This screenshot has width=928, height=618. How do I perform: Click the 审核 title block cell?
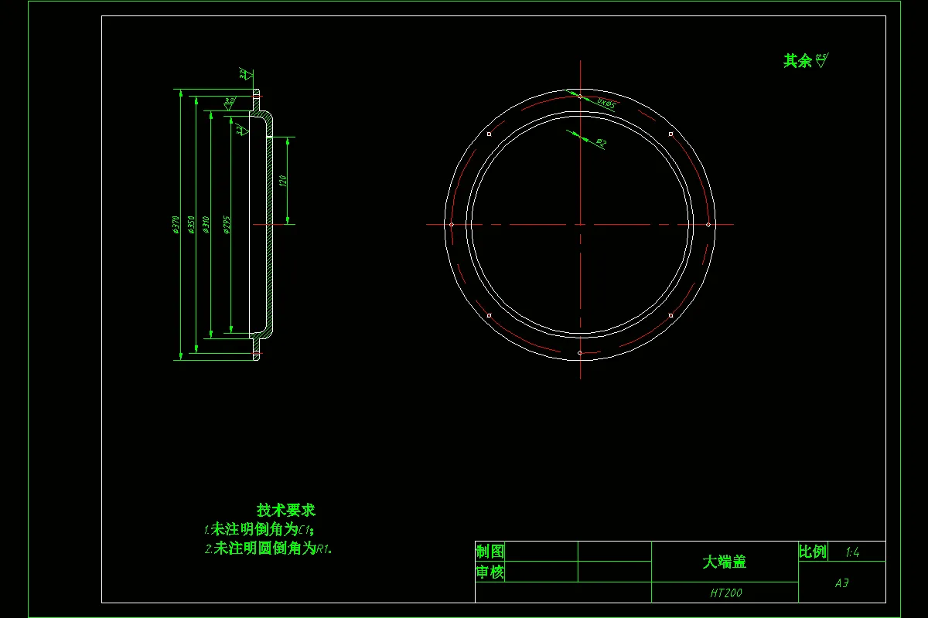(x=490, y=572)
